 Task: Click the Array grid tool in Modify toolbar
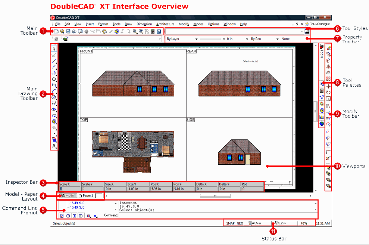click(x=328, y=79)
